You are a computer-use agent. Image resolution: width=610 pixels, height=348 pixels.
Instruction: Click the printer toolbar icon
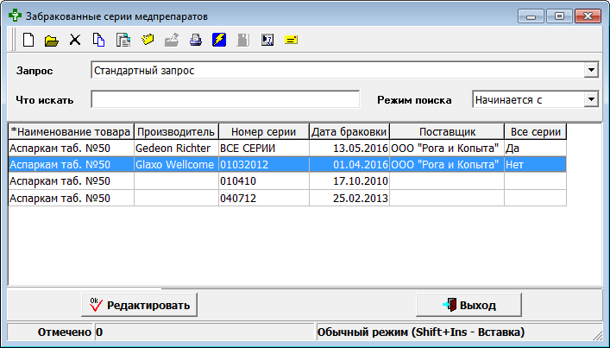(x=195, y=40)
